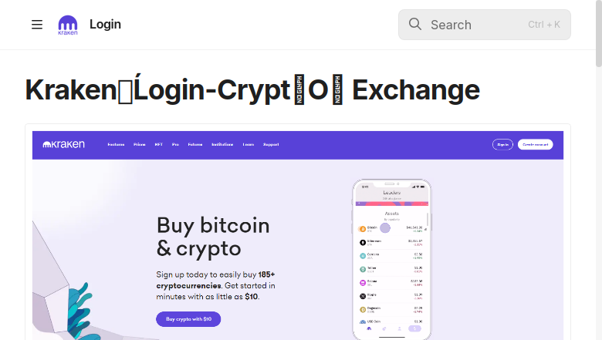The width and height of the screenshot is (602, 340).
Task: Click the Sign in button
Action: pyautogui.click(x=502, y=144)
